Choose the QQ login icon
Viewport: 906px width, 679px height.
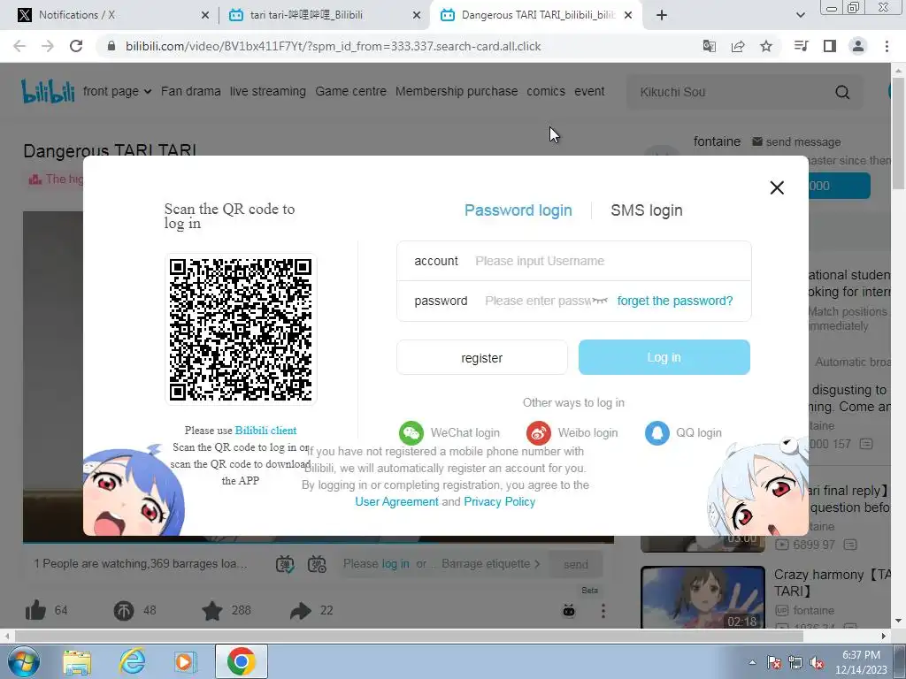click(x=657, y=433)
